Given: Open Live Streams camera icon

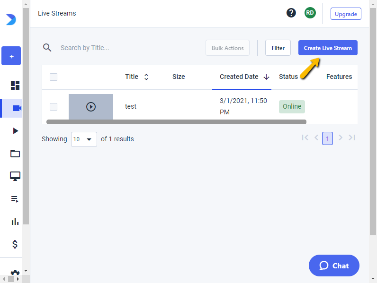Looking at the screenshot, I should point(17,108).
